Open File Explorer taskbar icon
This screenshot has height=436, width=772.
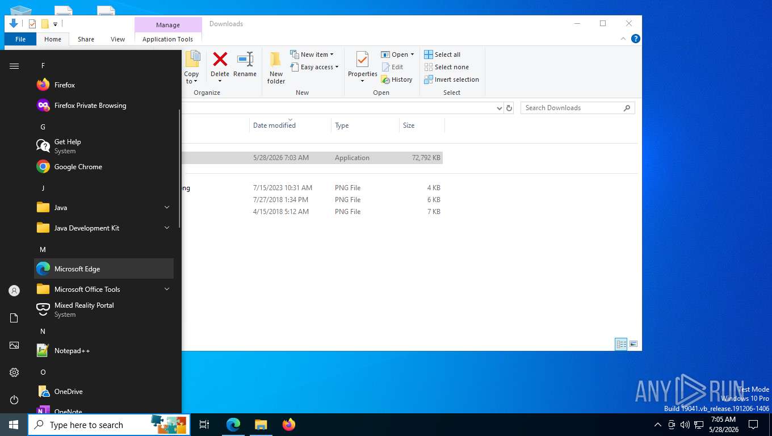[261, 425]
